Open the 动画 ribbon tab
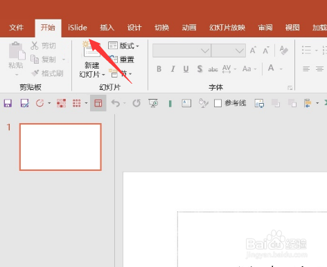 pyautogui.click(x=189, y=28)
